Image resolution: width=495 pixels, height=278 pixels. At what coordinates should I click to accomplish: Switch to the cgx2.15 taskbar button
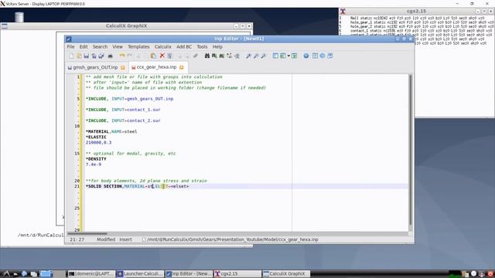click(237, 273)
